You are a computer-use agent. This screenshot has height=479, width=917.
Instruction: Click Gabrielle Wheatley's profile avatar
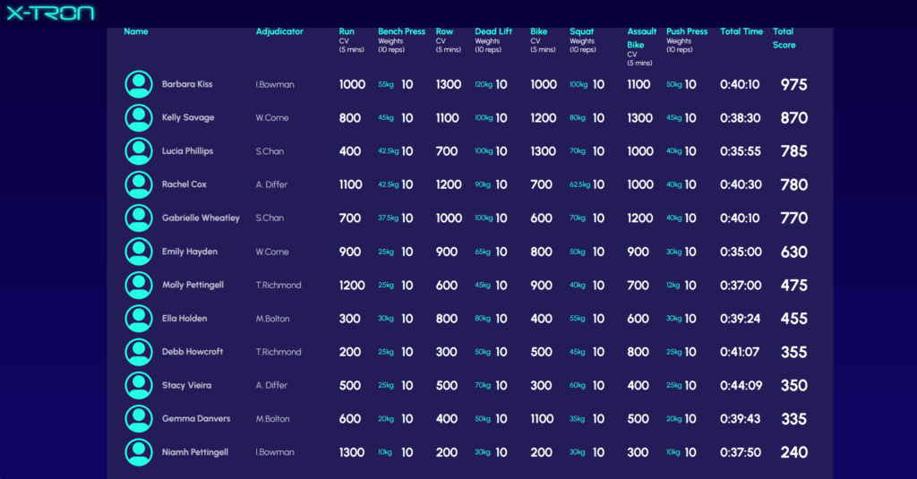click(138, 218)
